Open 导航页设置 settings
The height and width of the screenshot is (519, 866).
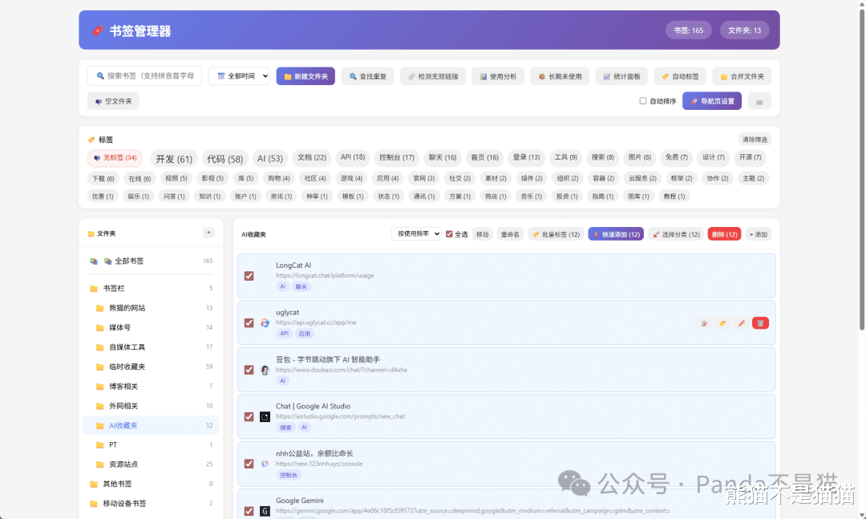pyautogui.click(x=712, y=101)
